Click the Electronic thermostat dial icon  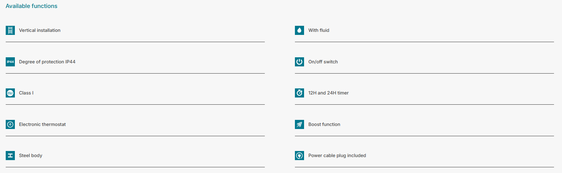[10, 124]
